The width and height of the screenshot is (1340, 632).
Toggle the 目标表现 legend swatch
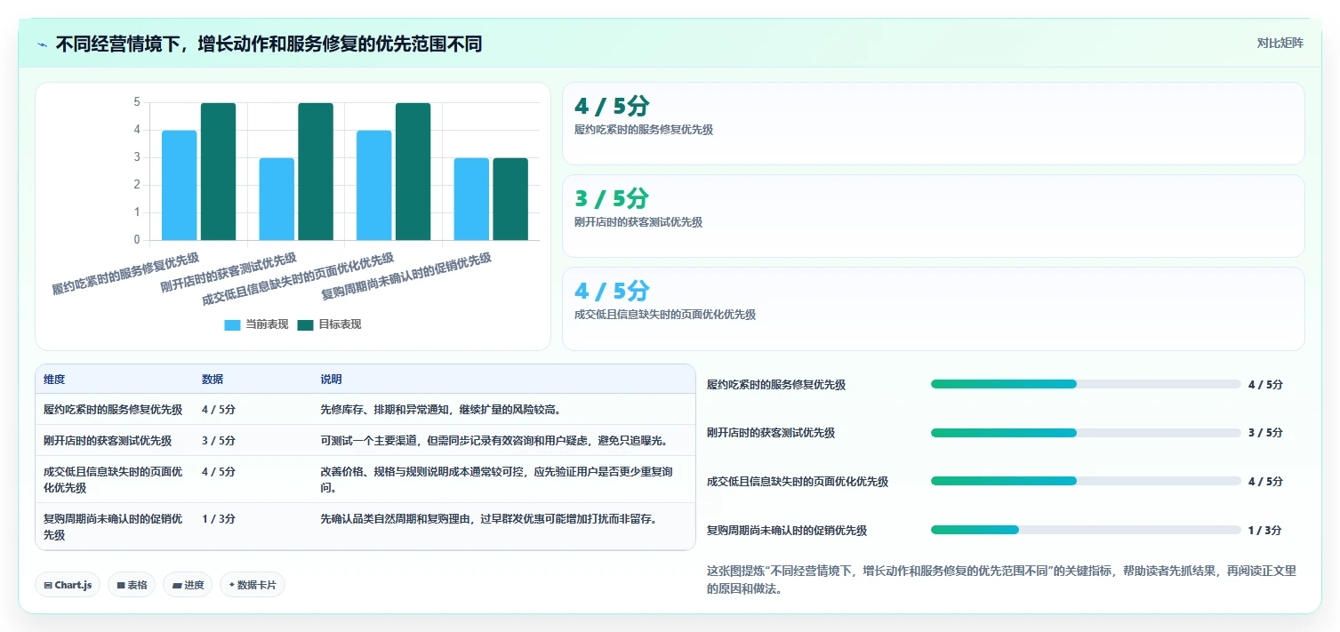305,325
